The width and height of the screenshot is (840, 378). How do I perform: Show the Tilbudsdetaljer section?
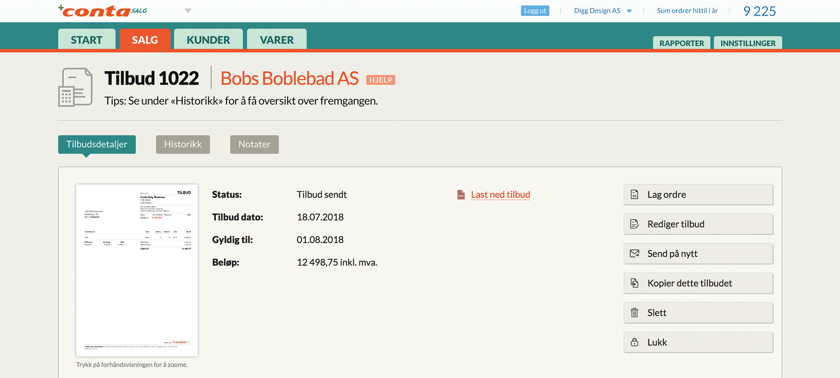tap(97, 144)
